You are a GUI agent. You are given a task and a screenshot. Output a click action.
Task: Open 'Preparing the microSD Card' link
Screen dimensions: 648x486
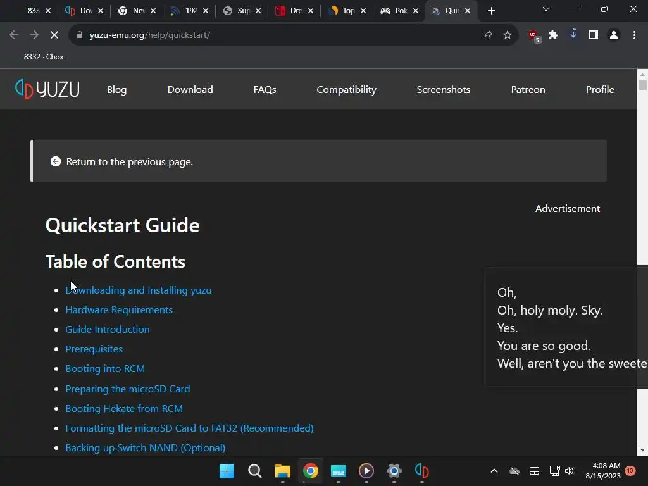128,389
